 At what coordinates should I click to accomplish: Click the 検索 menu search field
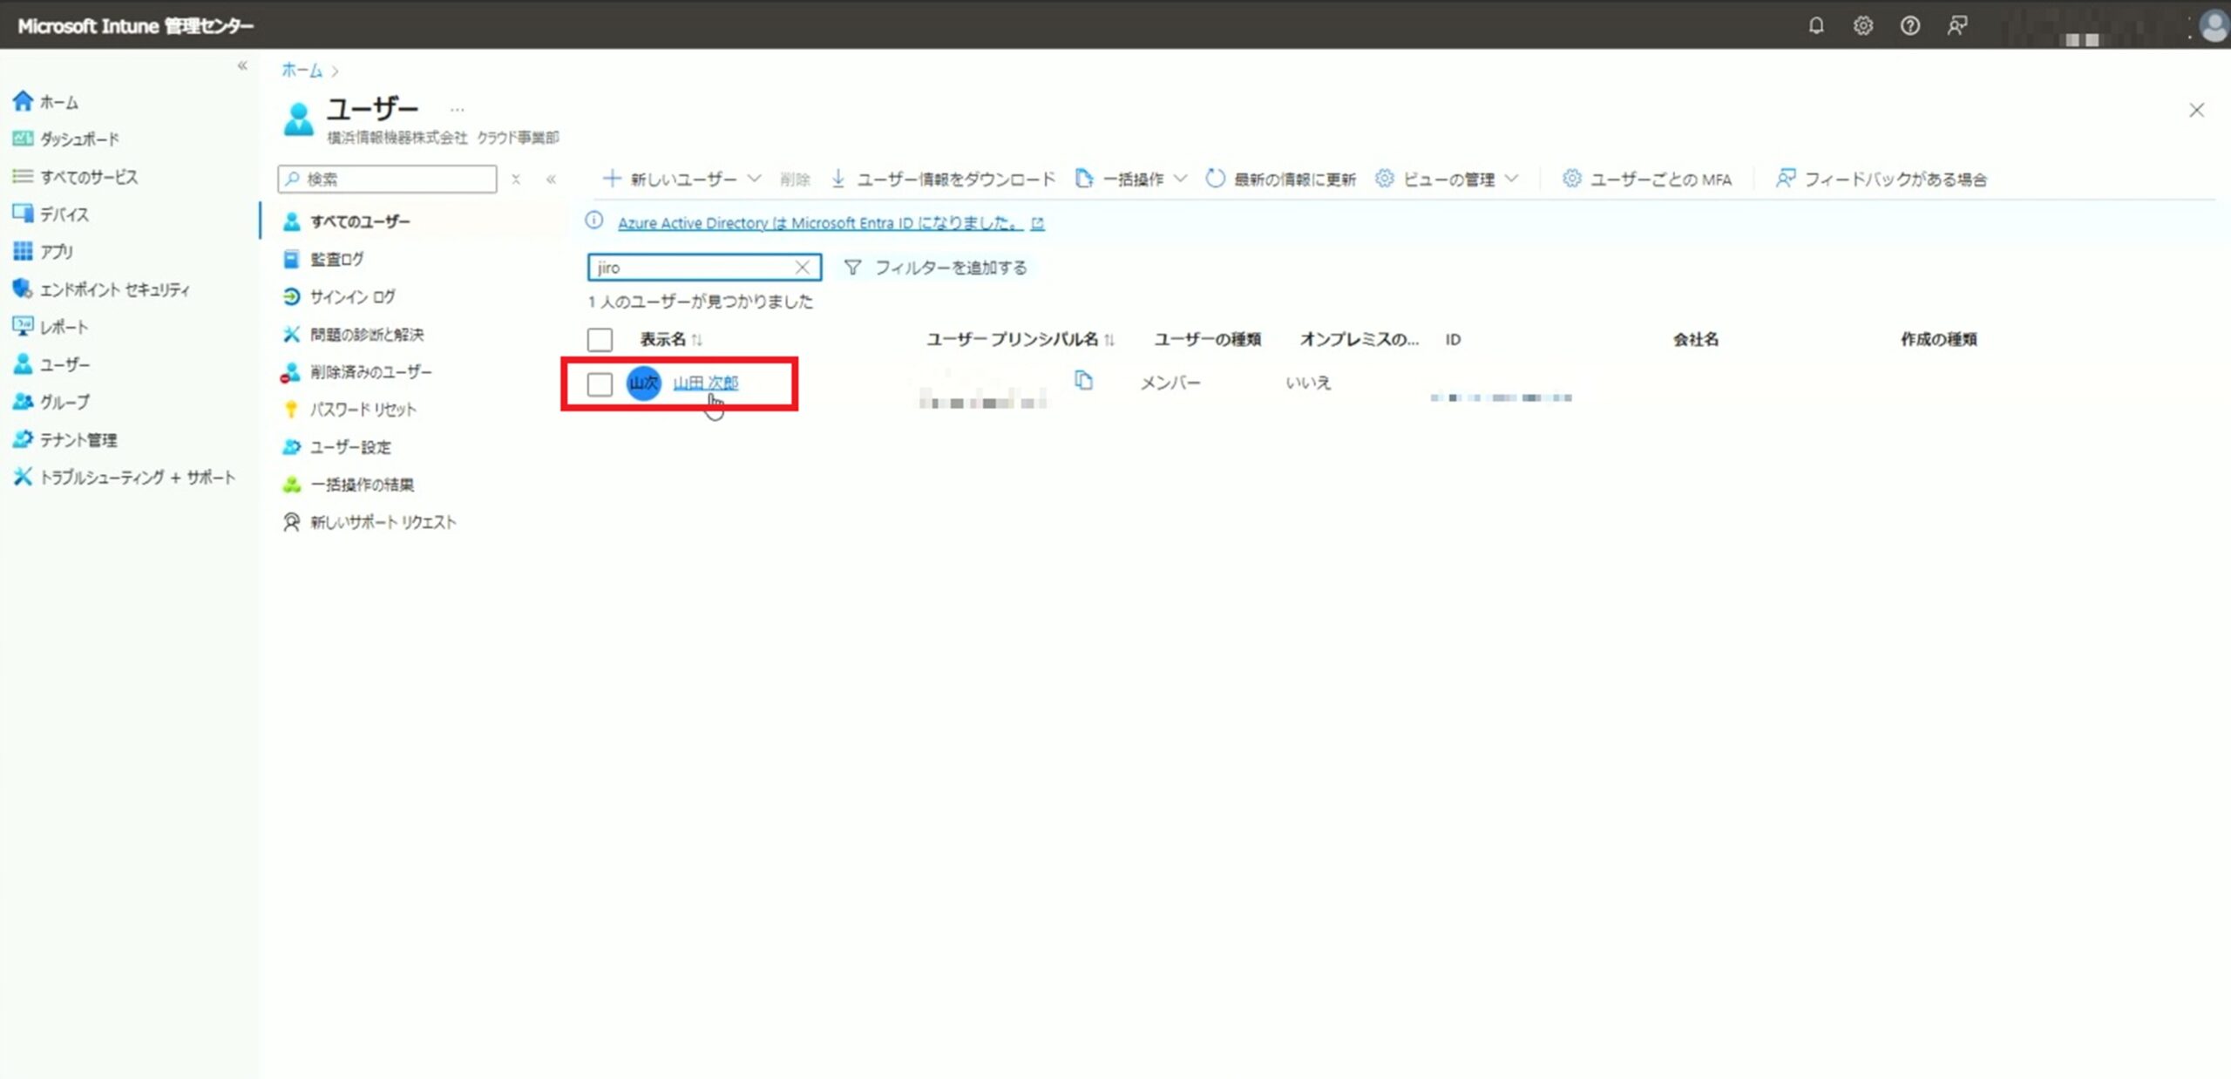(x=388, y=179)
